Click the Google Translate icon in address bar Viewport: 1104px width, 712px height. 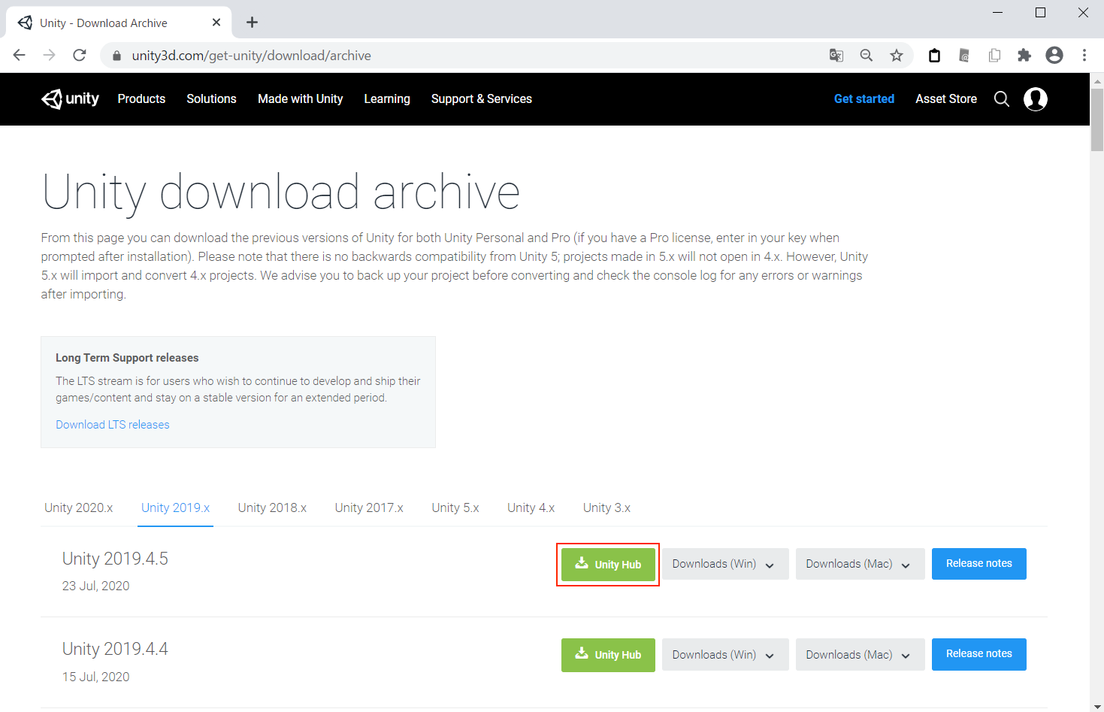(x=836, y=56)
